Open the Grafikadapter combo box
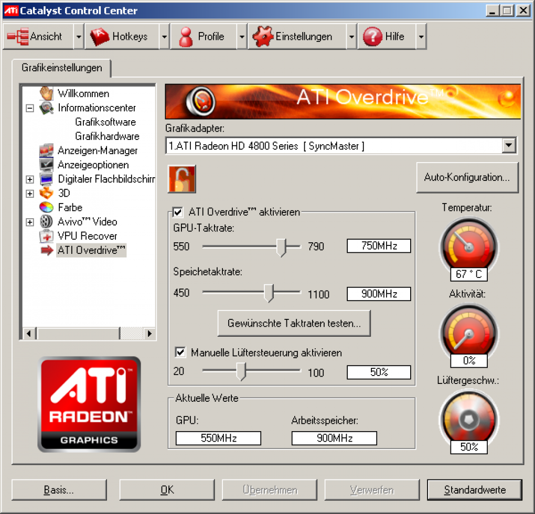Viewport: 535px width, 514px height. [508, 146]
